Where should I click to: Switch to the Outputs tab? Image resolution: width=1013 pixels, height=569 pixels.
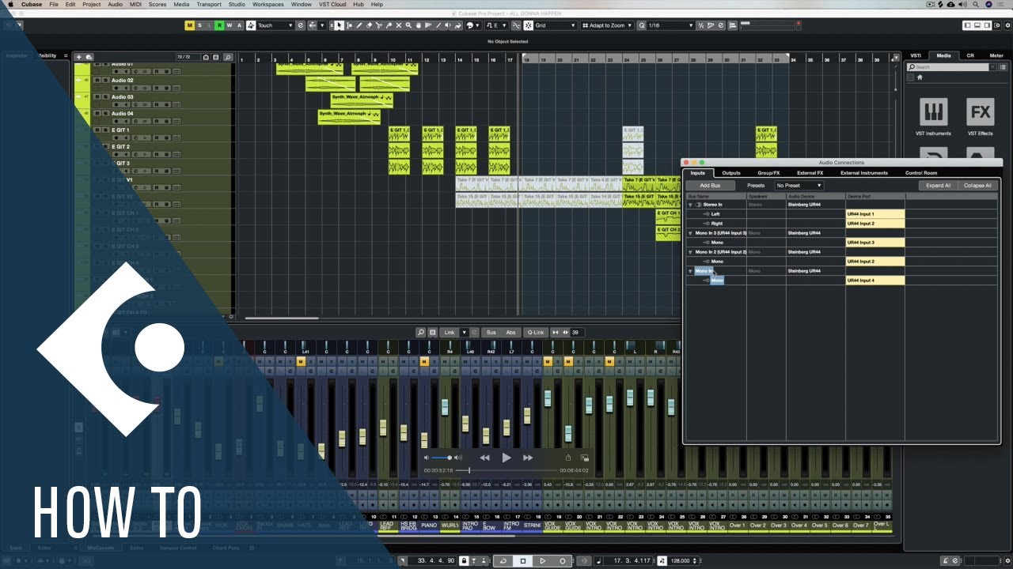pos(731,173)
